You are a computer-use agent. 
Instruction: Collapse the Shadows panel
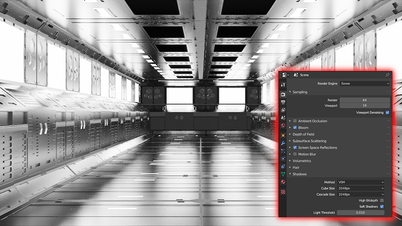(290, 174)
